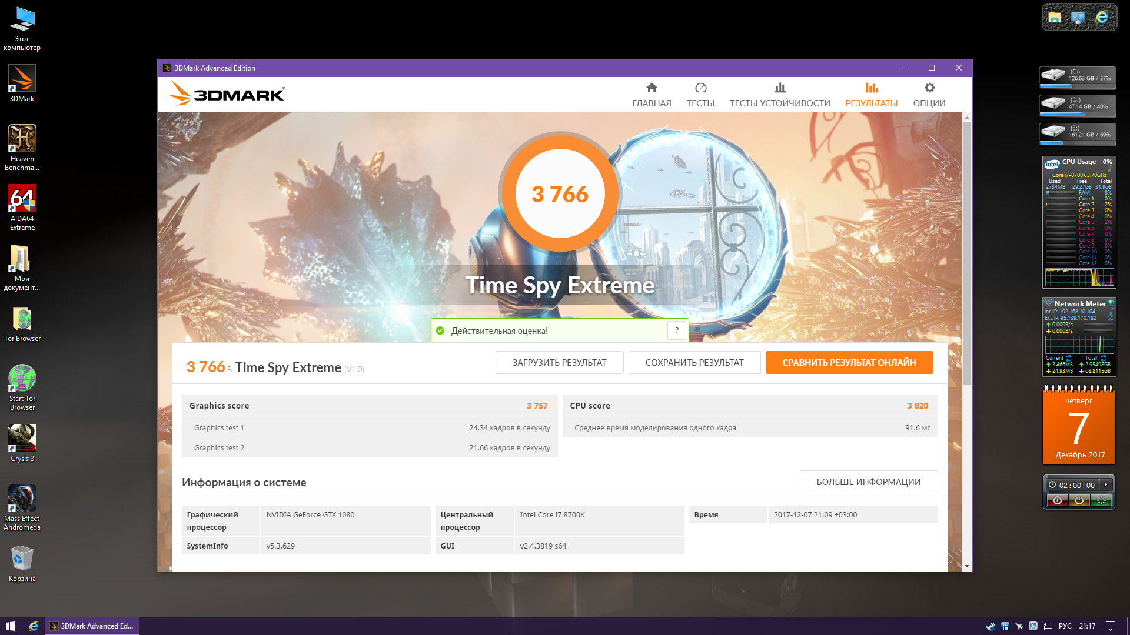Click СРАВНИТЬ РЕЗУЛЬТАТ ОНЛАЙН orange button

(849, 363)
